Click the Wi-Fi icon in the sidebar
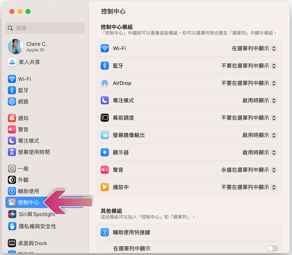This screenshot has height=255, width=292. tap(12, 79)
